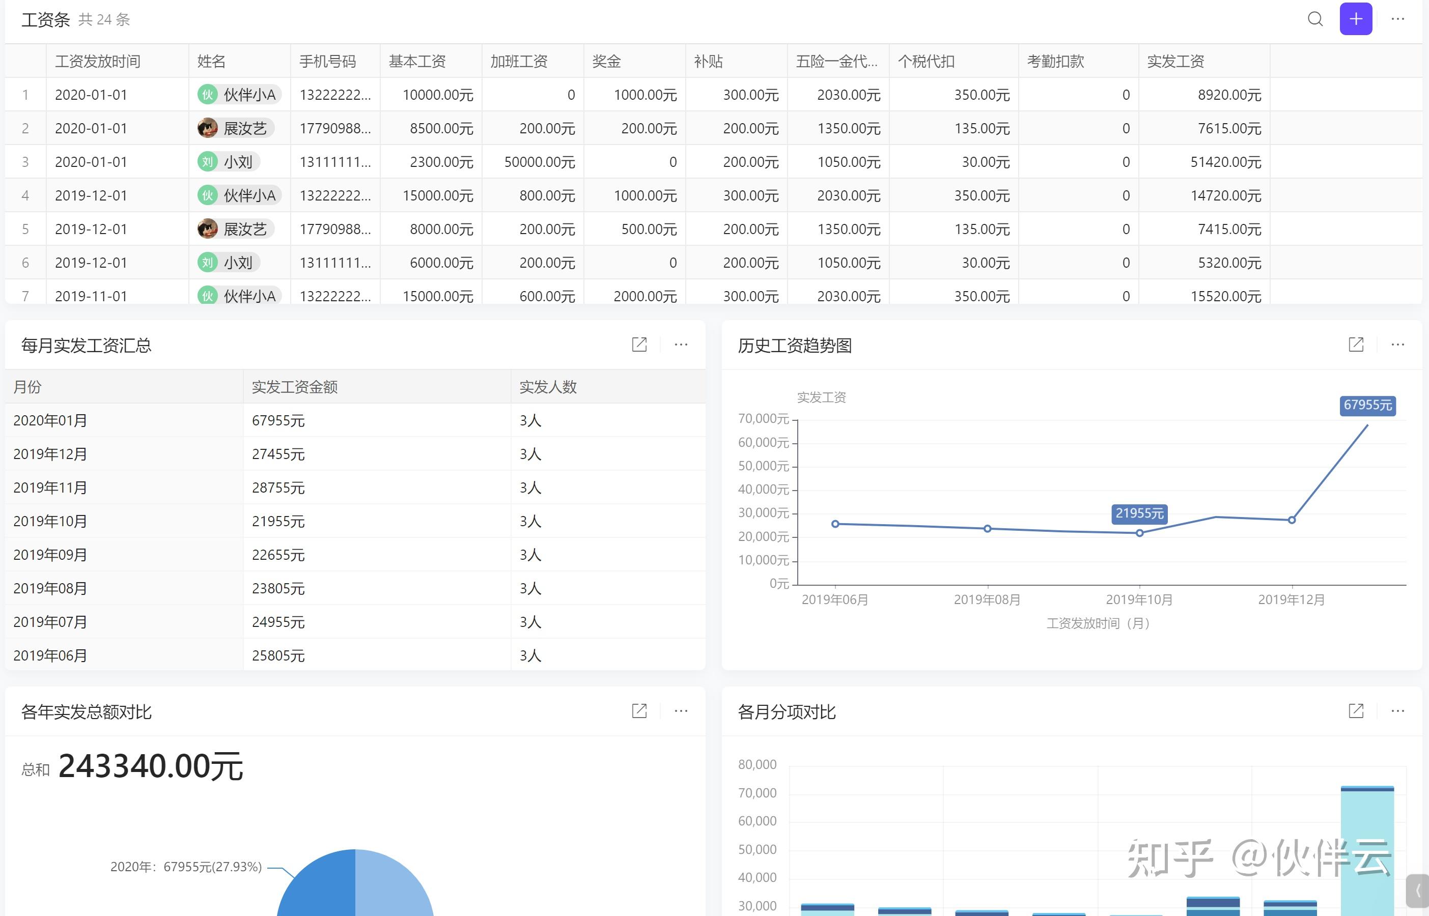Click the search icon in the 工资条 header
Screen dimensions: 1429x916
tap(1315, 19)
